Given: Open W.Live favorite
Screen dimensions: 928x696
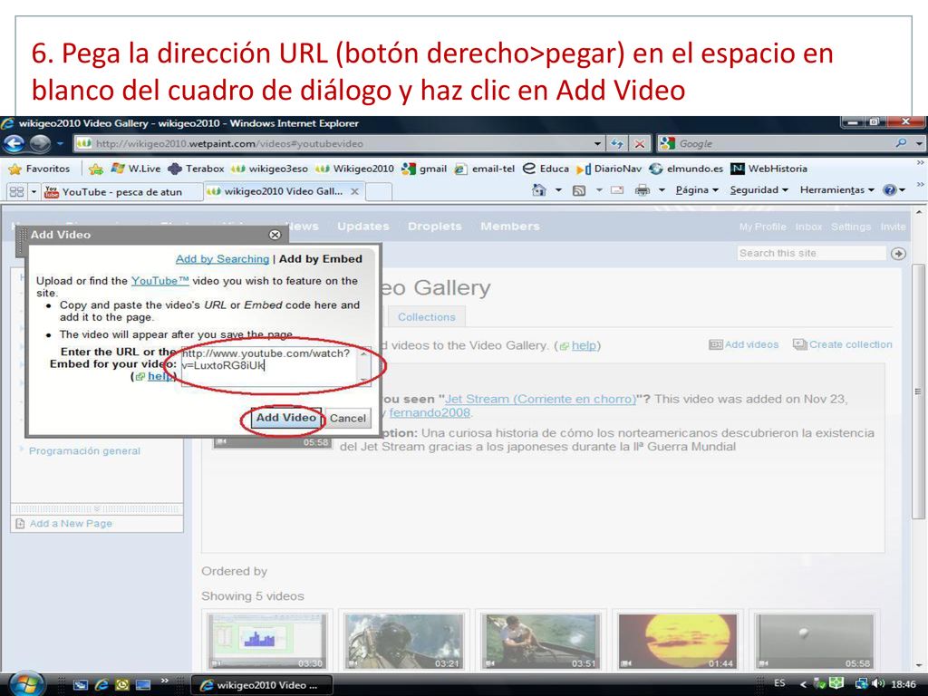Looking at the screenshot, I should point(136,169).
